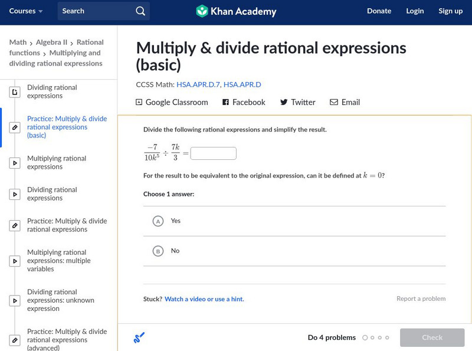Image resolution: width=472 pixels, height=351 pixels.
Task: Share on Facebook using its icon
Action: 225,102
